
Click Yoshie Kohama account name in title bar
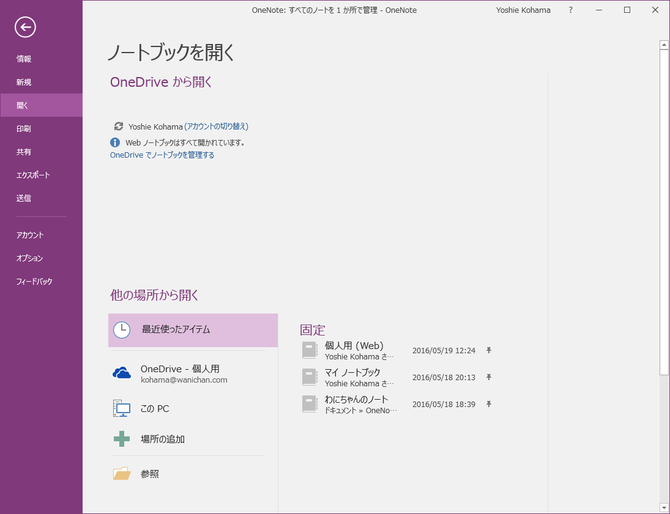coord(523,10)
